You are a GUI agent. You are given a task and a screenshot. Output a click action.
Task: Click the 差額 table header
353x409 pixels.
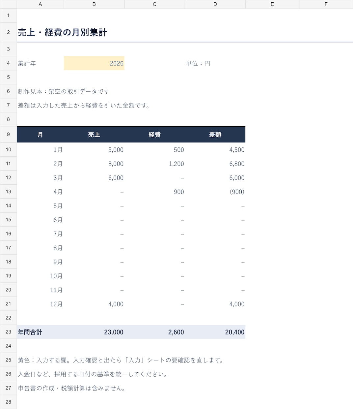pyautogui.click(x=215, y=135)
